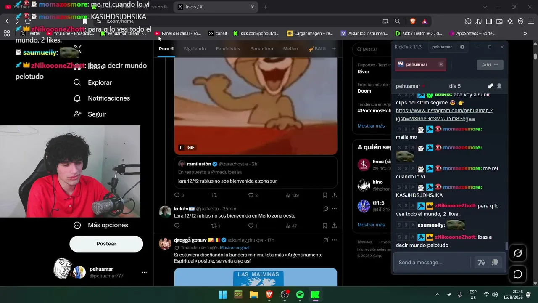Show hidden bookmarks with chevron
The height and width of the screenshot is (303, 538).
(x=525, y=33)
